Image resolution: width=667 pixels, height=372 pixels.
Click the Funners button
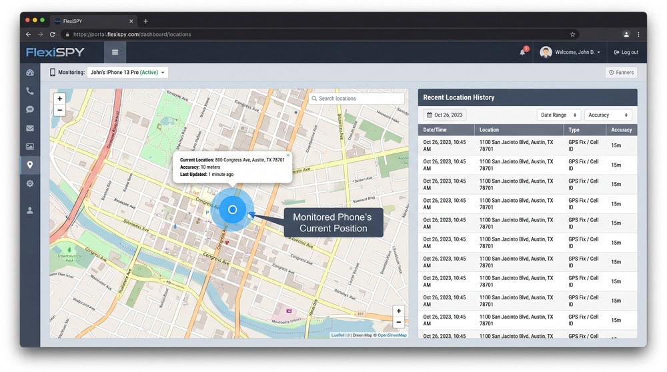tap(621, 72)
